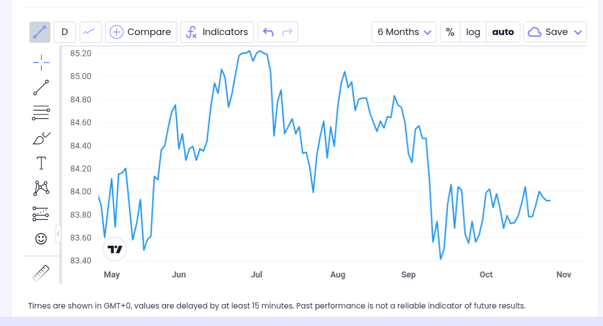The image size is (603, 326).
Task: Toggle percent scale mode
Action: 450,32
